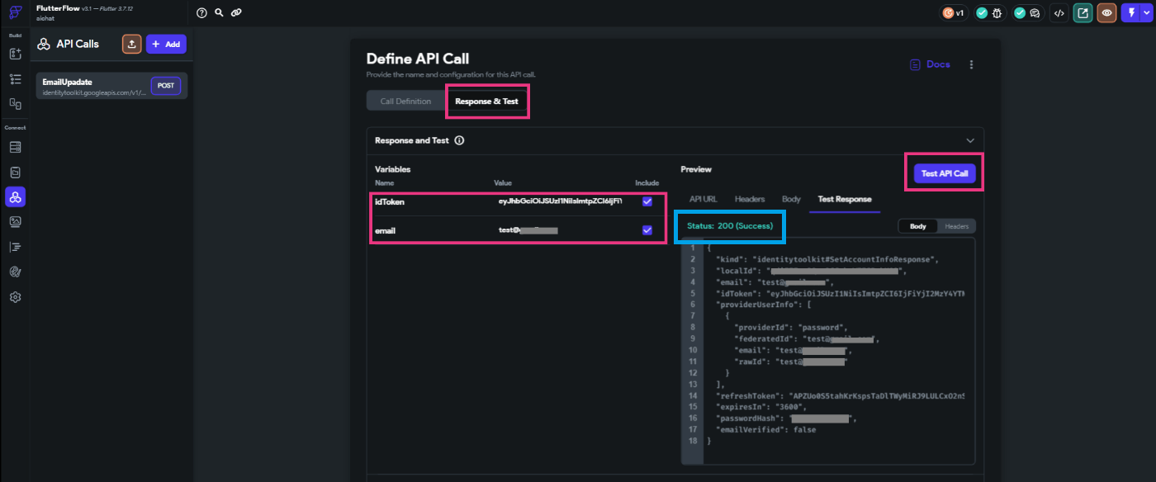Image resolution: width=1156 pixels, height=482 pixels.
Task: Click the preview eye icon
Action: point(1106,13)
